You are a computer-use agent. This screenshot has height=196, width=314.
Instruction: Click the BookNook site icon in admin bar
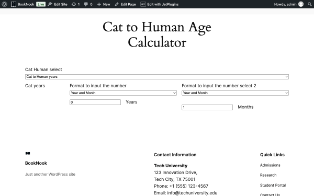click(14, 4)
